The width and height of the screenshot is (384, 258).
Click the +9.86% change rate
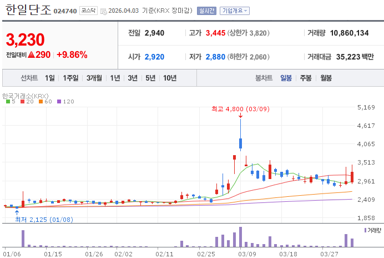click(x=72, y=54)
